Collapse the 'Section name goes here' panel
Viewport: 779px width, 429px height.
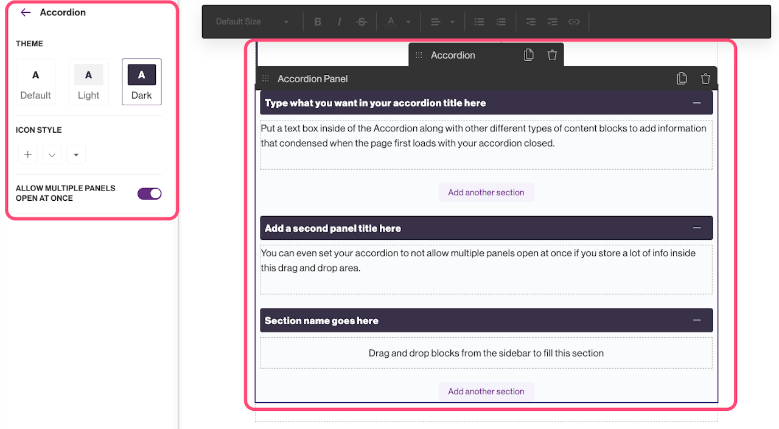click(x=697, y=321)
